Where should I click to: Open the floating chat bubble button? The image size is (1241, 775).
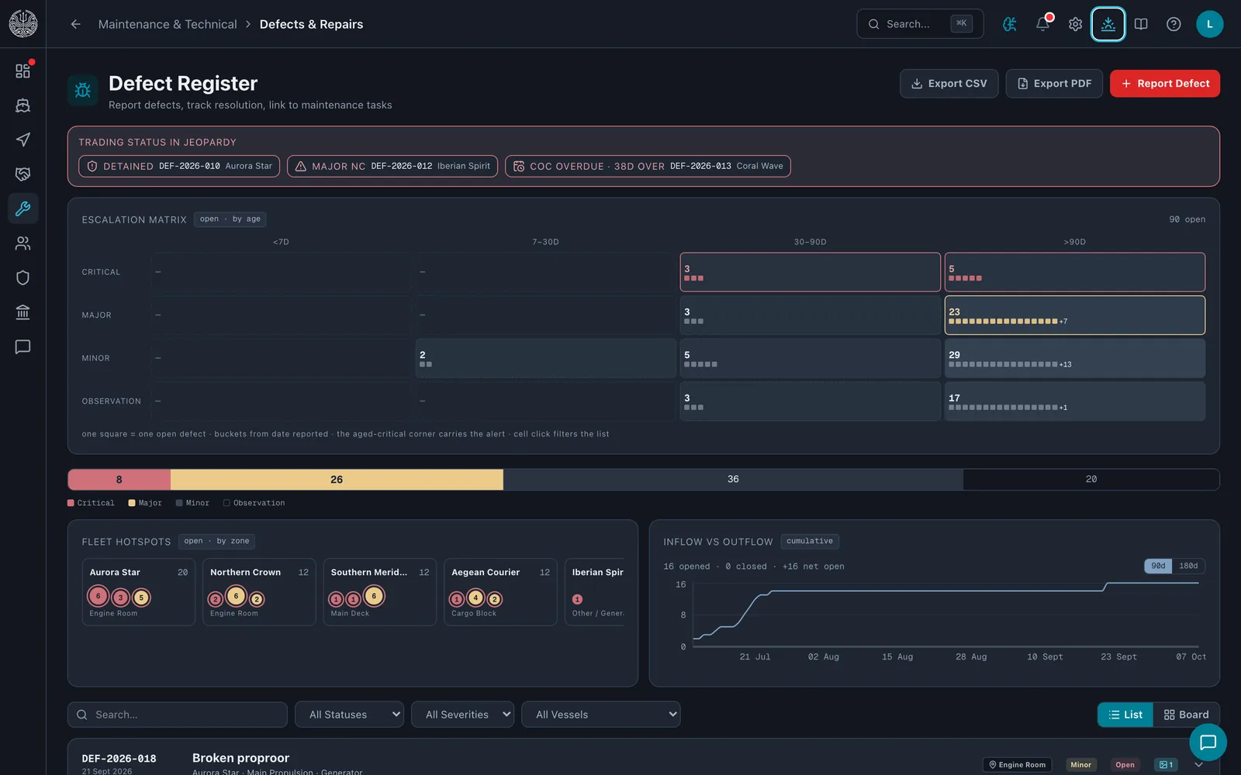(1208, 742)
